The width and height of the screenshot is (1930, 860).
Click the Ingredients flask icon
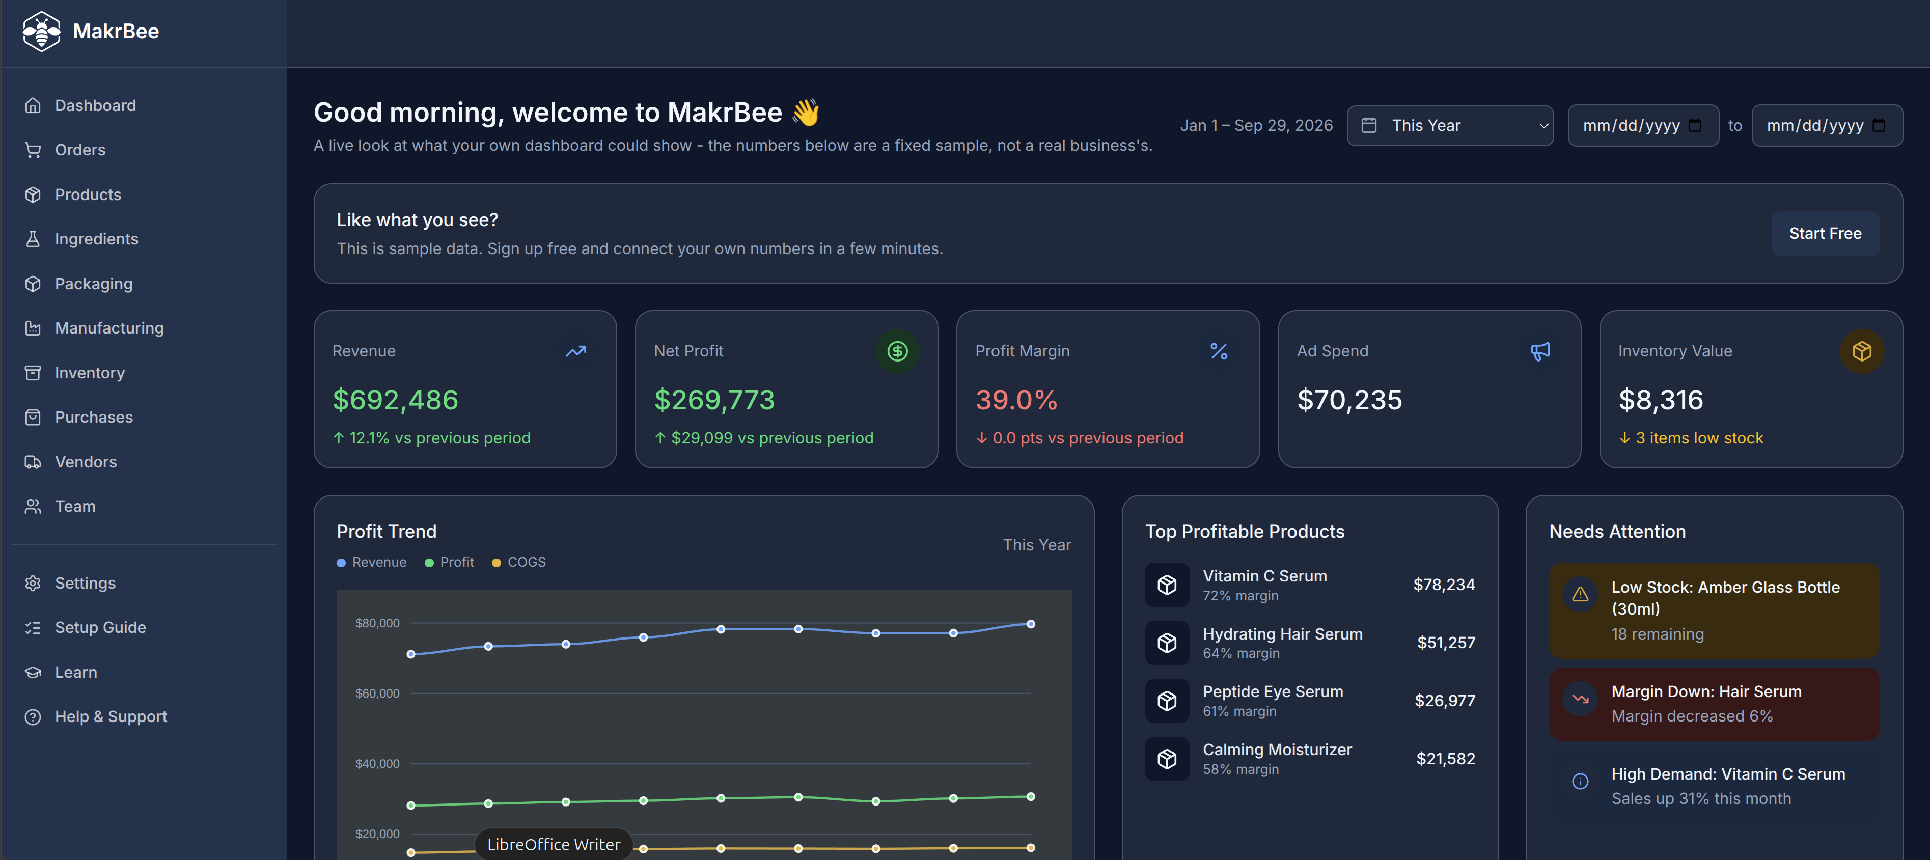32,239
